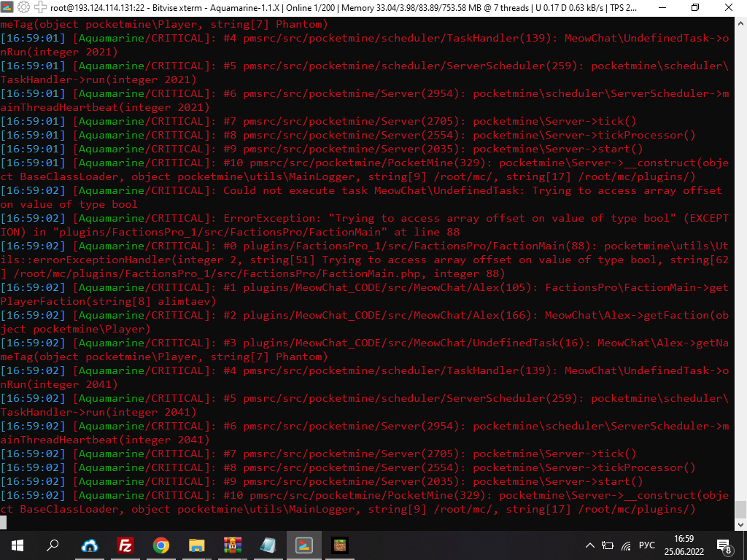Screen dimensions: 747x560
Task: Launch Google Chrome from the taskbar
Action: (x=161, y=545)
